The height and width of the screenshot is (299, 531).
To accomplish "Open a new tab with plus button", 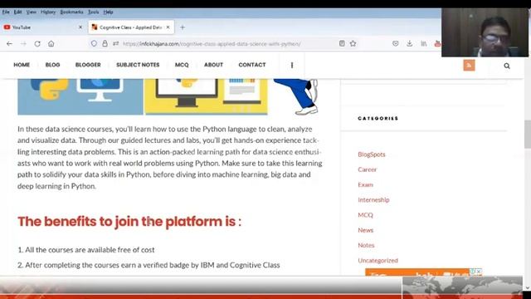I will click(183, 27).
